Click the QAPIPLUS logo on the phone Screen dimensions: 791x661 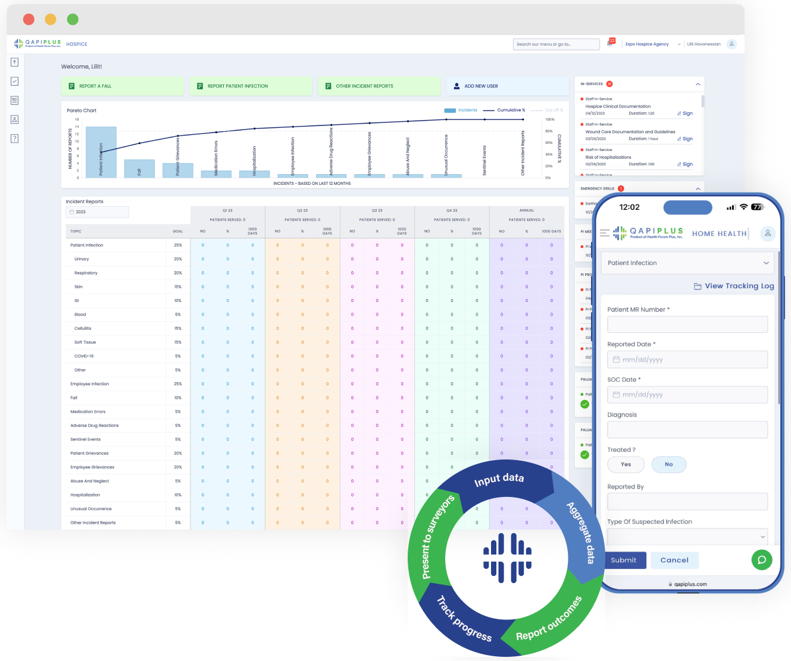coord(648,233)
